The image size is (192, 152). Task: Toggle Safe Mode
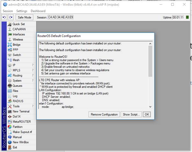[25, 18]
